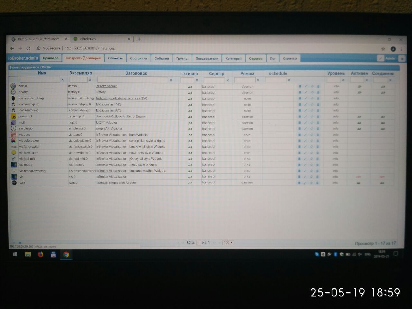Click Chrome icon in Windows taskbar
Image resolution: width=412 pixels, height=309 pixels.
click(x=66, y=255)
